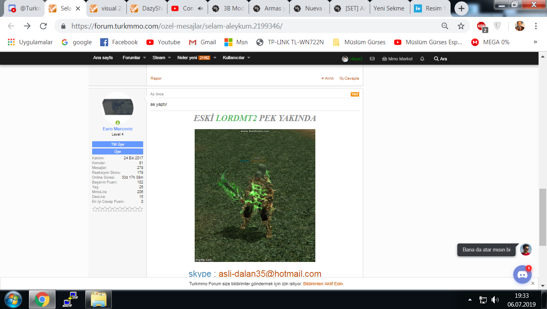Click the Cevapla reply link
The width and height of the screenshot is (547, 309).
coord(349,78)
